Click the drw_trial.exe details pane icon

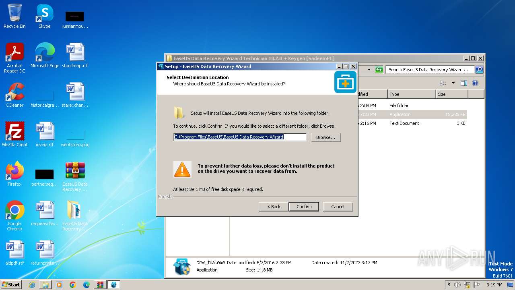(x=182, y=267)
